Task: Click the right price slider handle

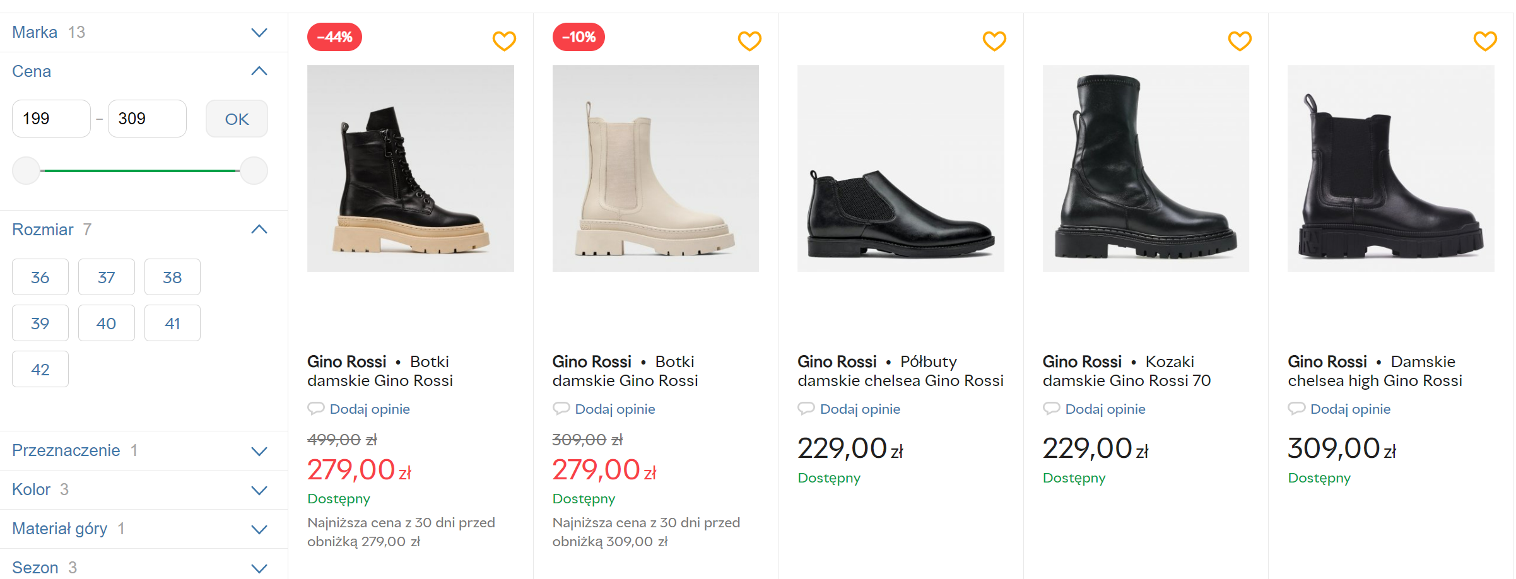Action: (x=254, y=171)
